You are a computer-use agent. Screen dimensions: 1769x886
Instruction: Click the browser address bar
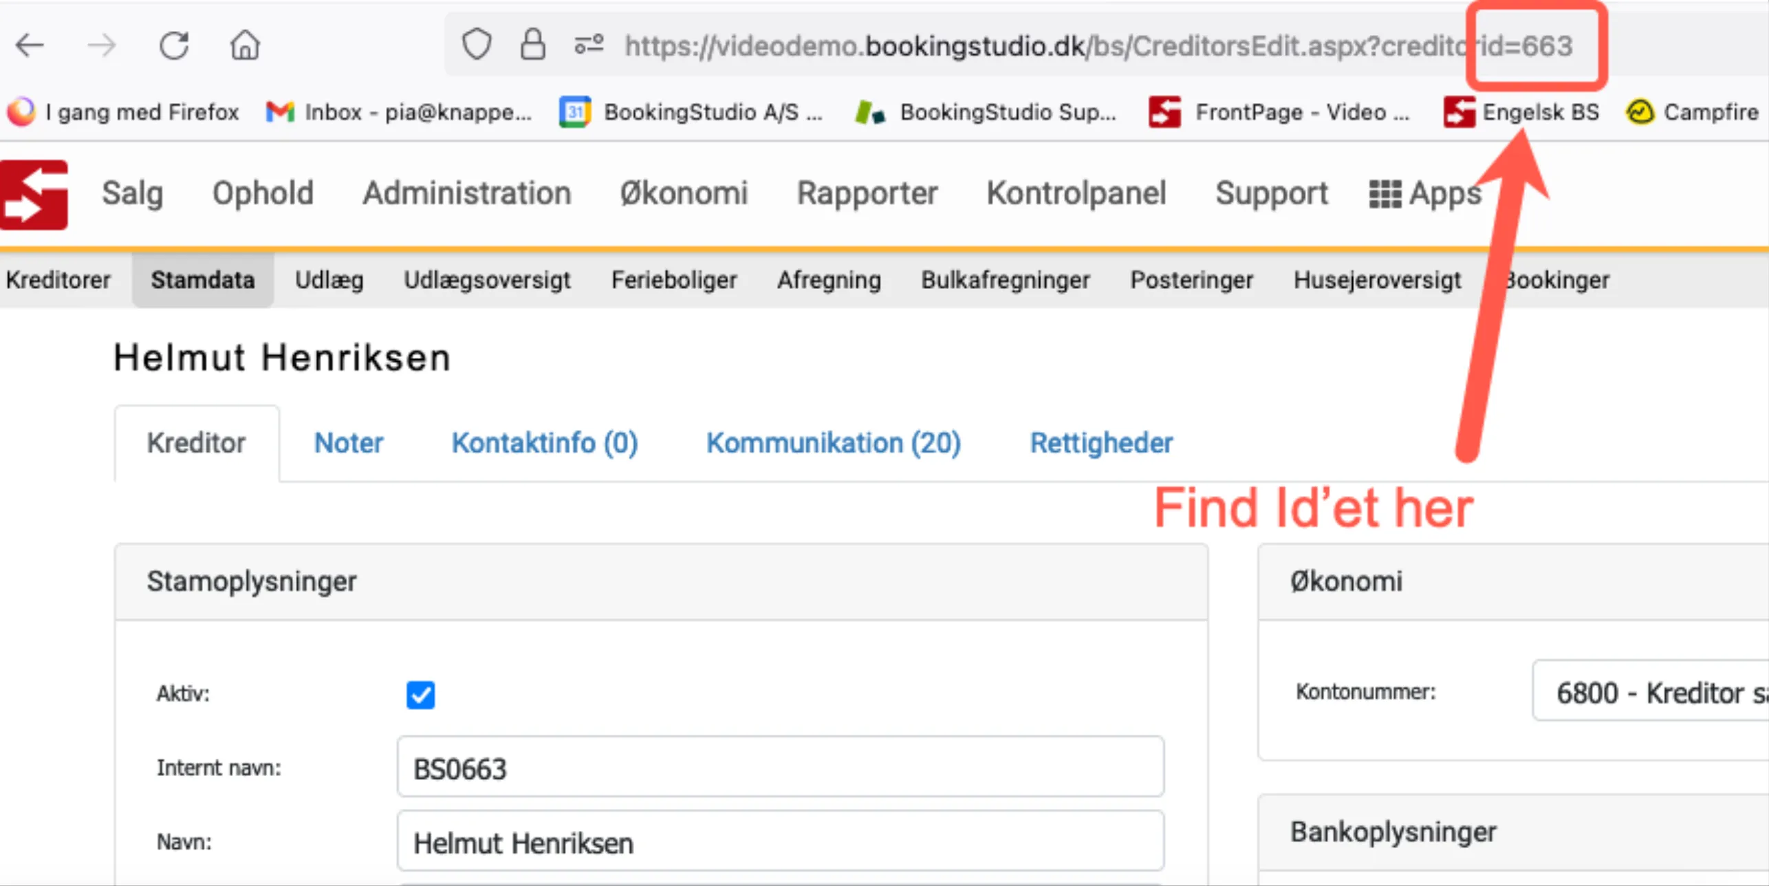pos(963,45)
